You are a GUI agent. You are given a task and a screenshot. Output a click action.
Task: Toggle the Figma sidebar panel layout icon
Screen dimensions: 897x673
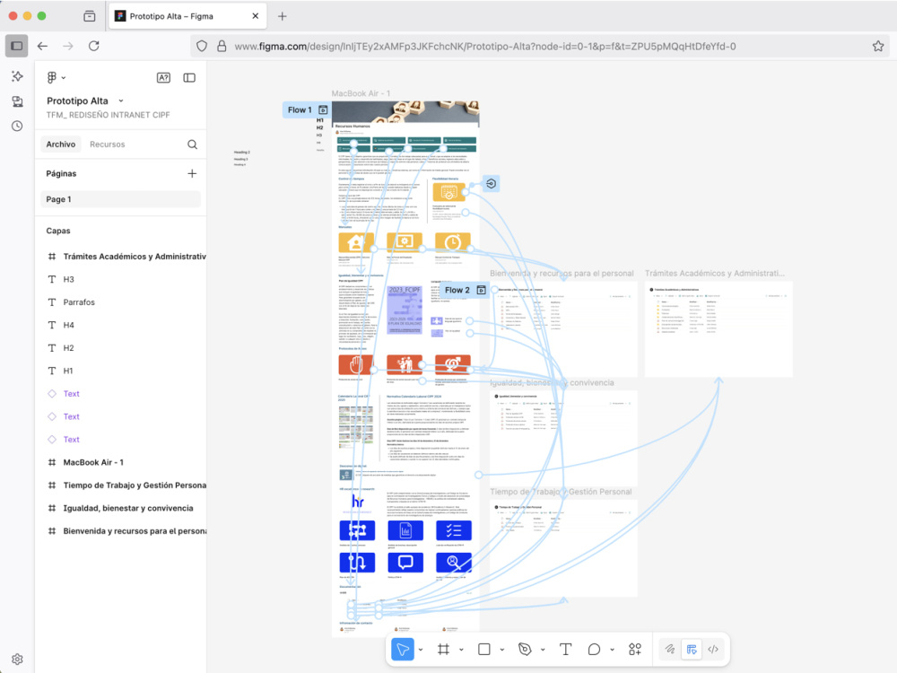tap(189, 77)
